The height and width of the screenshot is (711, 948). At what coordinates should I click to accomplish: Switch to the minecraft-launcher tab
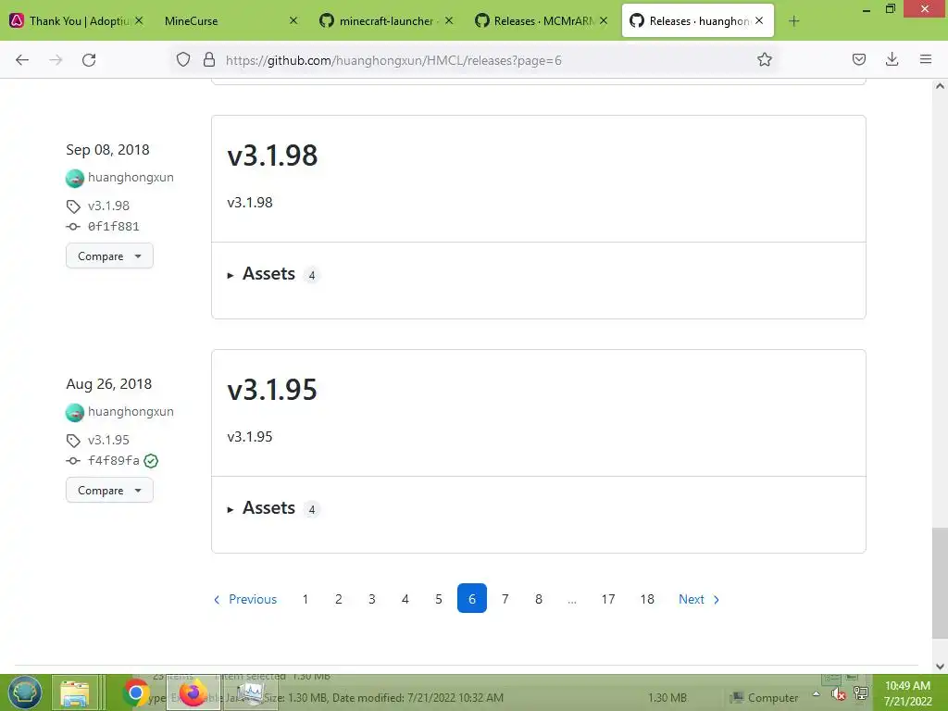[386, 21]
